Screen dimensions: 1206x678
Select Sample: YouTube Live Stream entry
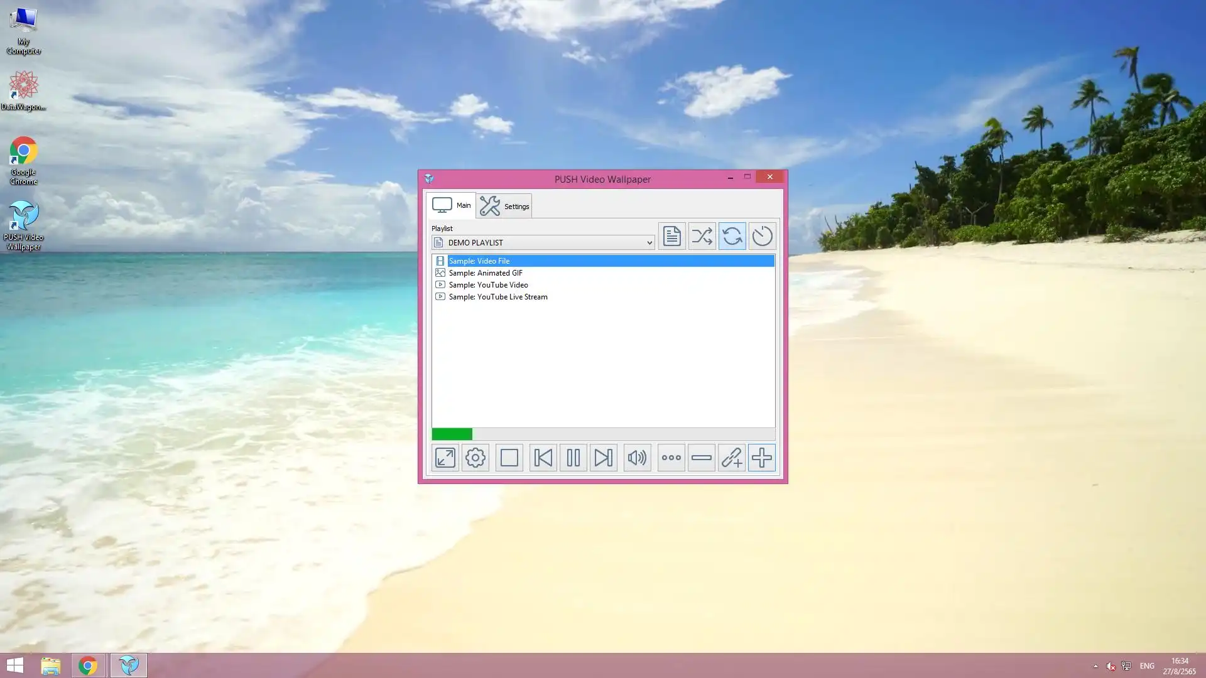(x=497, y=297)
